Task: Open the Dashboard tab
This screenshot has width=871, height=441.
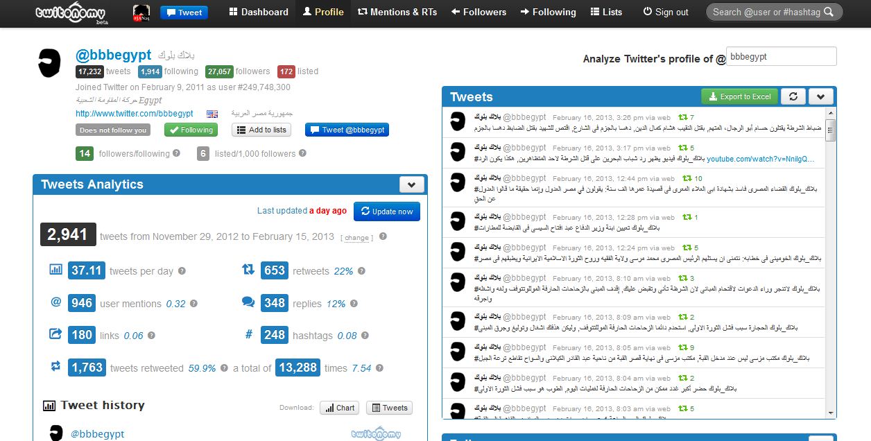Action: pyautogui.click(x=259, y=12)
